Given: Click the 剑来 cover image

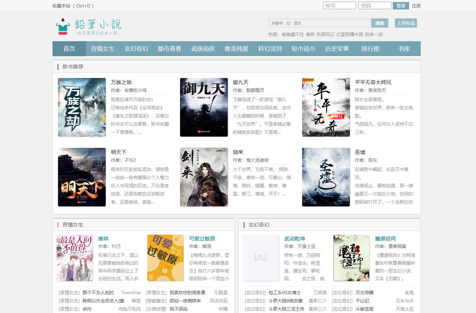Looking at the screenshot, I should pos(204,177).
